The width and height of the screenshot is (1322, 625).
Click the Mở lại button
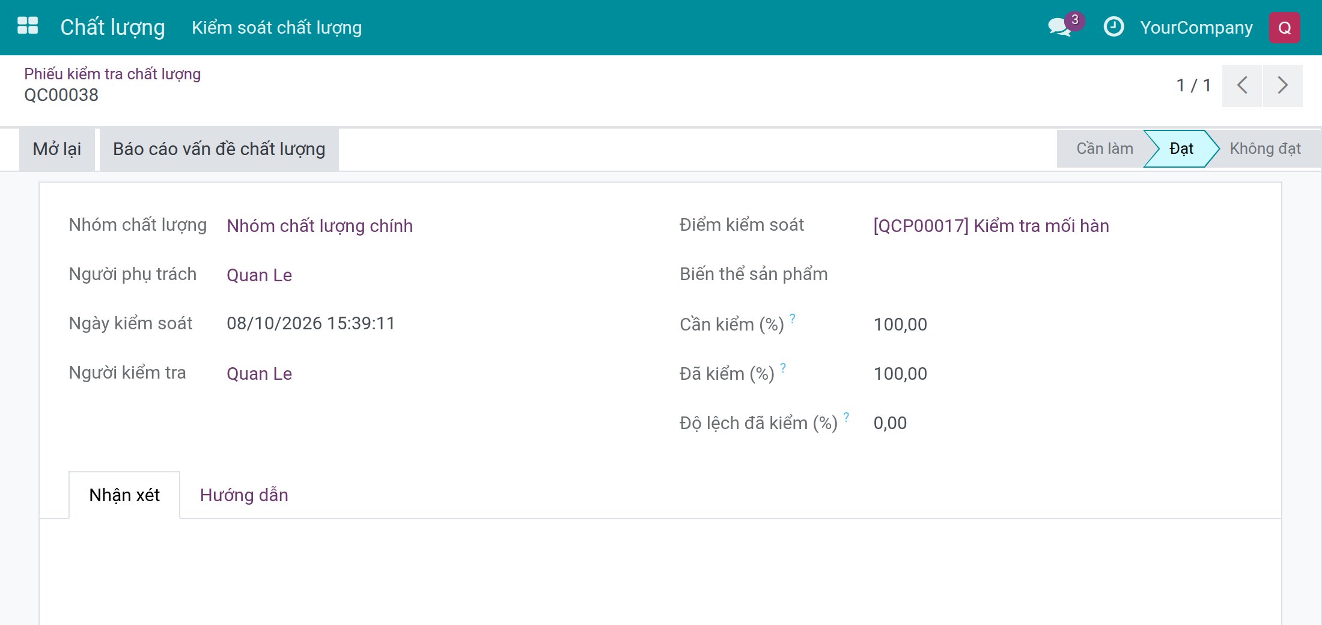click(57, 149)
